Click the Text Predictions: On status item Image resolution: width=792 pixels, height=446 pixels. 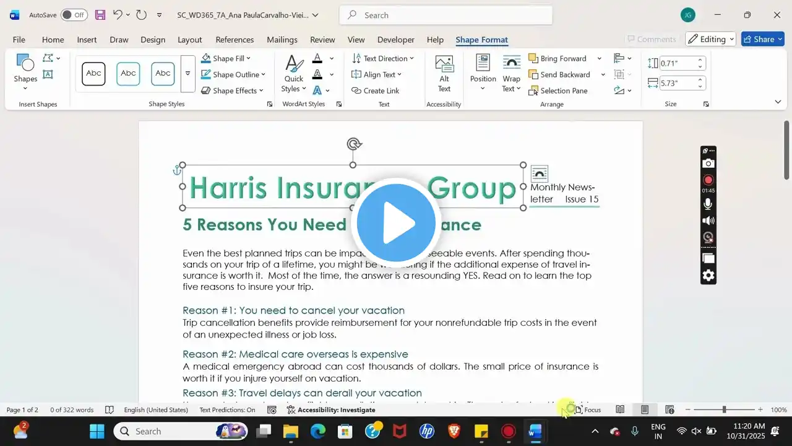pos(227,409)
